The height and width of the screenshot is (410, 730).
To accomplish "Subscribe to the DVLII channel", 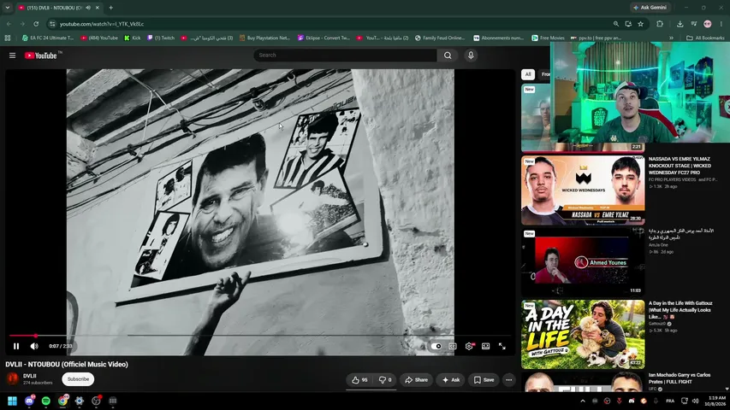I will [x=78, y=379].
